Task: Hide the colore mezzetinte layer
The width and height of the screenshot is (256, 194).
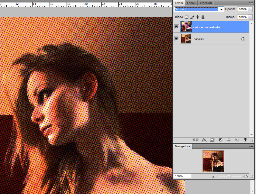Action: coord(176,27)
